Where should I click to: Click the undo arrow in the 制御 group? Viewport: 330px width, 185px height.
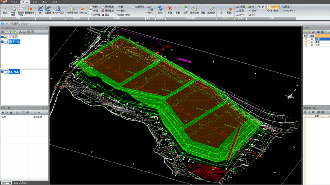pyautogui.click(x=259, y=7)
